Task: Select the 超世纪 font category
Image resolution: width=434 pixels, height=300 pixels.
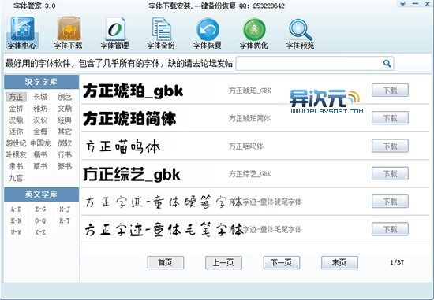Action: 16,143
